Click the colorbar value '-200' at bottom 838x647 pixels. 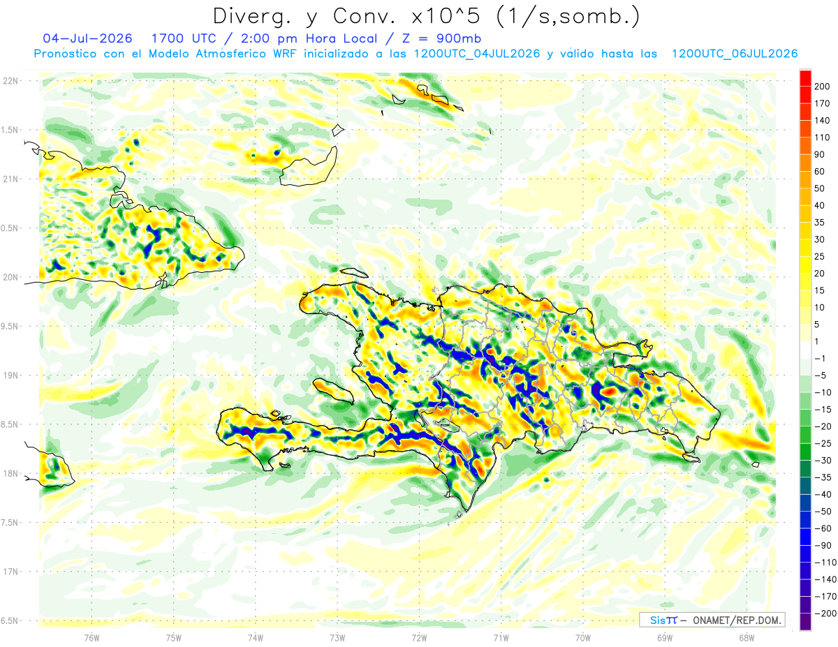[824, 613]
